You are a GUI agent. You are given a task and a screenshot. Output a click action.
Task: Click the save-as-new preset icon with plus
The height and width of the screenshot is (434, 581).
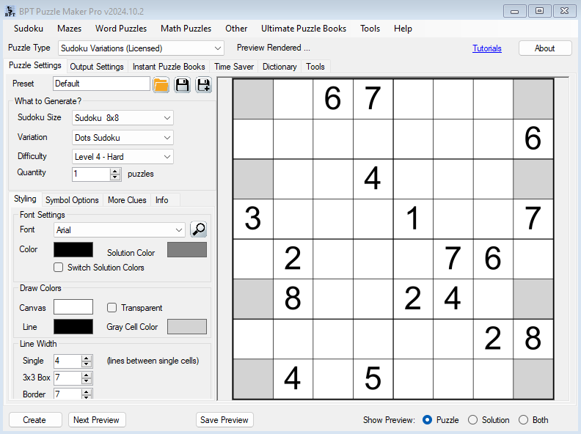tap(203, 84)
